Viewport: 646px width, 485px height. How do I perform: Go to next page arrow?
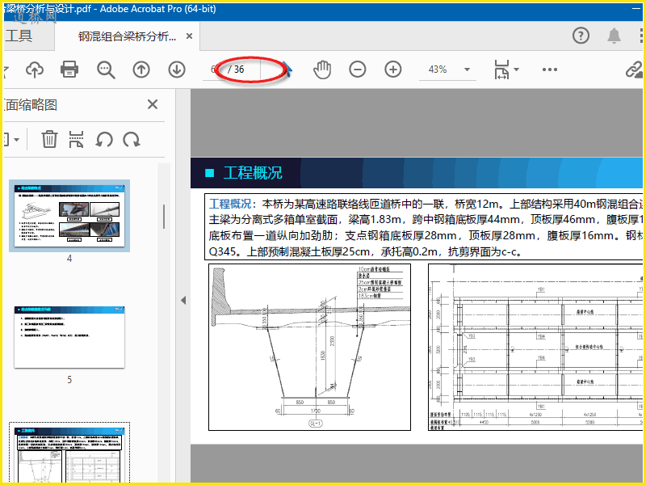point(177,70)
